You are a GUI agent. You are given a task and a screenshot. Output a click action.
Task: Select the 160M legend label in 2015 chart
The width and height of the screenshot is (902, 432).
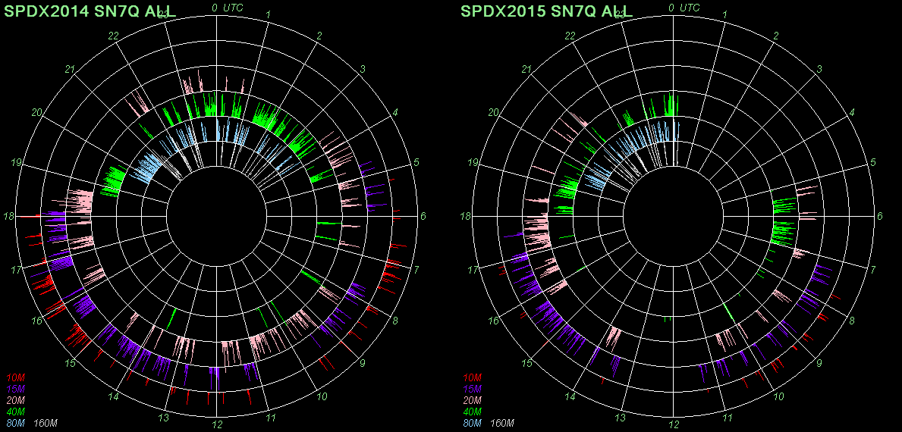click(x=503, y=423)
